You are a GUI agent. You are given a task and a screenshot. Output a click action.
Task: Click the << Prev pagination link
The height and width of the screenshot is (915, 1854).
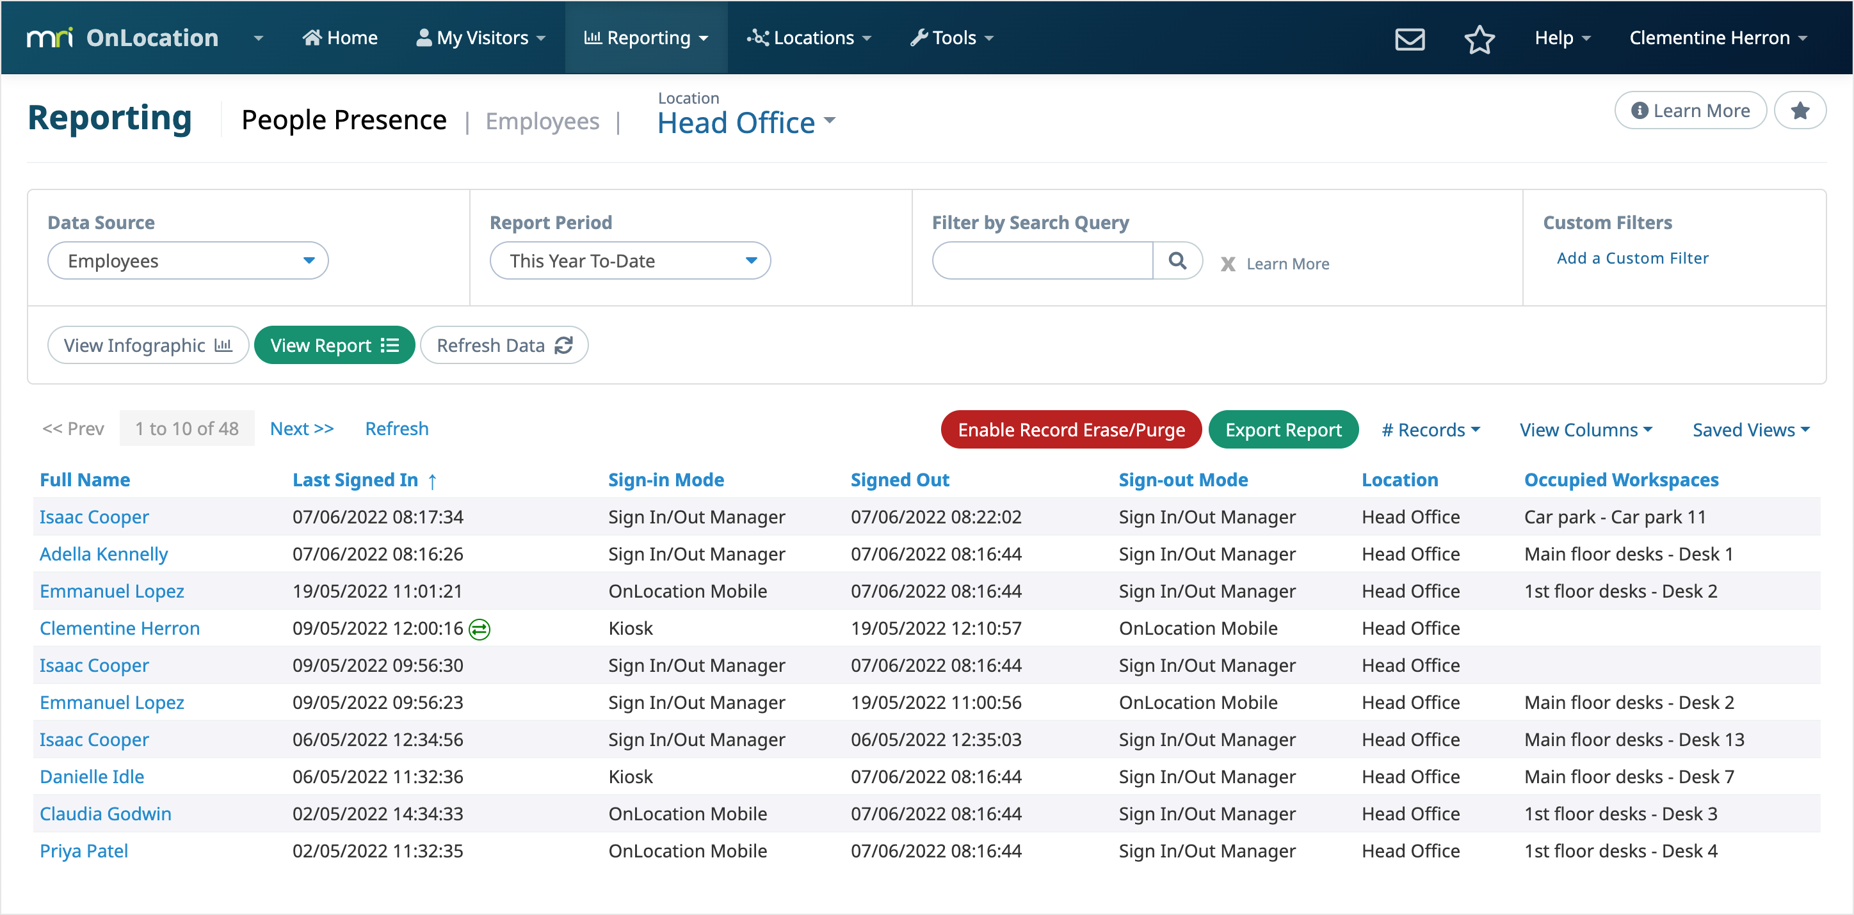[73, 429]
